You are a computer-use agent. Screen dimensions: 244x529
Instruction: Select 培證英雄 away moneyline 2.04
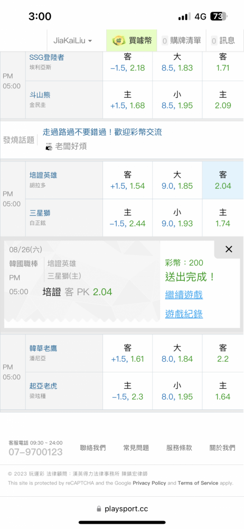(223, 180)
